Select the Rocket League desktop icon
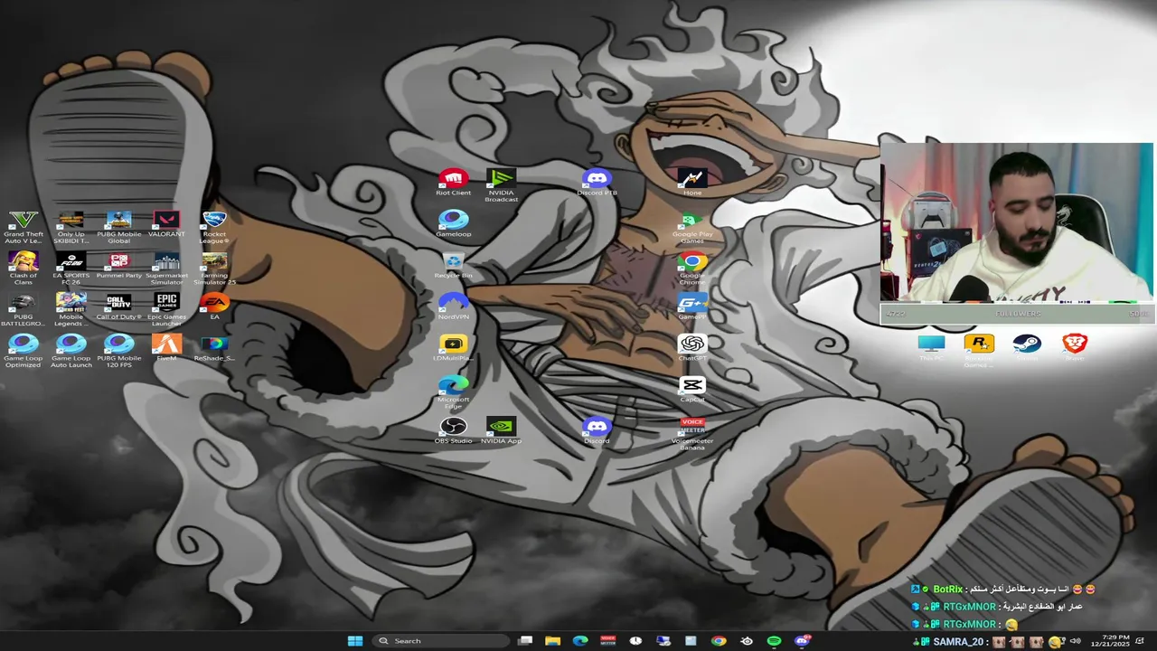 [214, 226]
